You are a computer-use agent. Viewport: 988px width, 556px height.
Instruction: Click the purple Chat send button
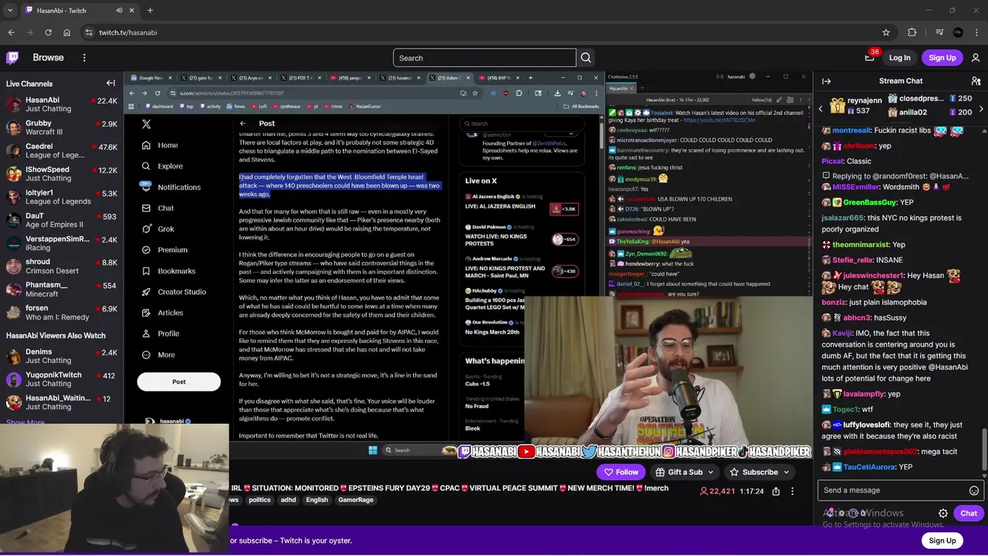968,514
